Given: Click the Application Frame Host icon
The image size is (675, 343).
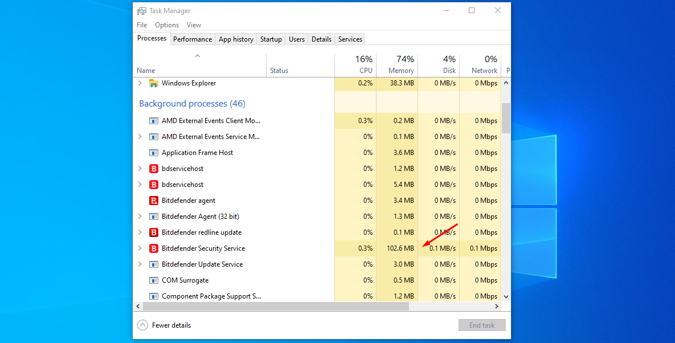Looking at the screenshot, I should (x=154, y=153).
